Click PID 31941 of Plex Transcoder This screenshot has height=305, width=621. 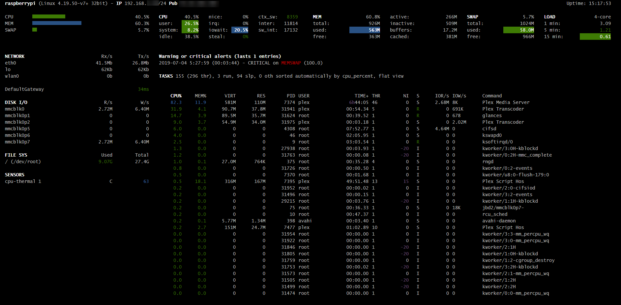288,109
